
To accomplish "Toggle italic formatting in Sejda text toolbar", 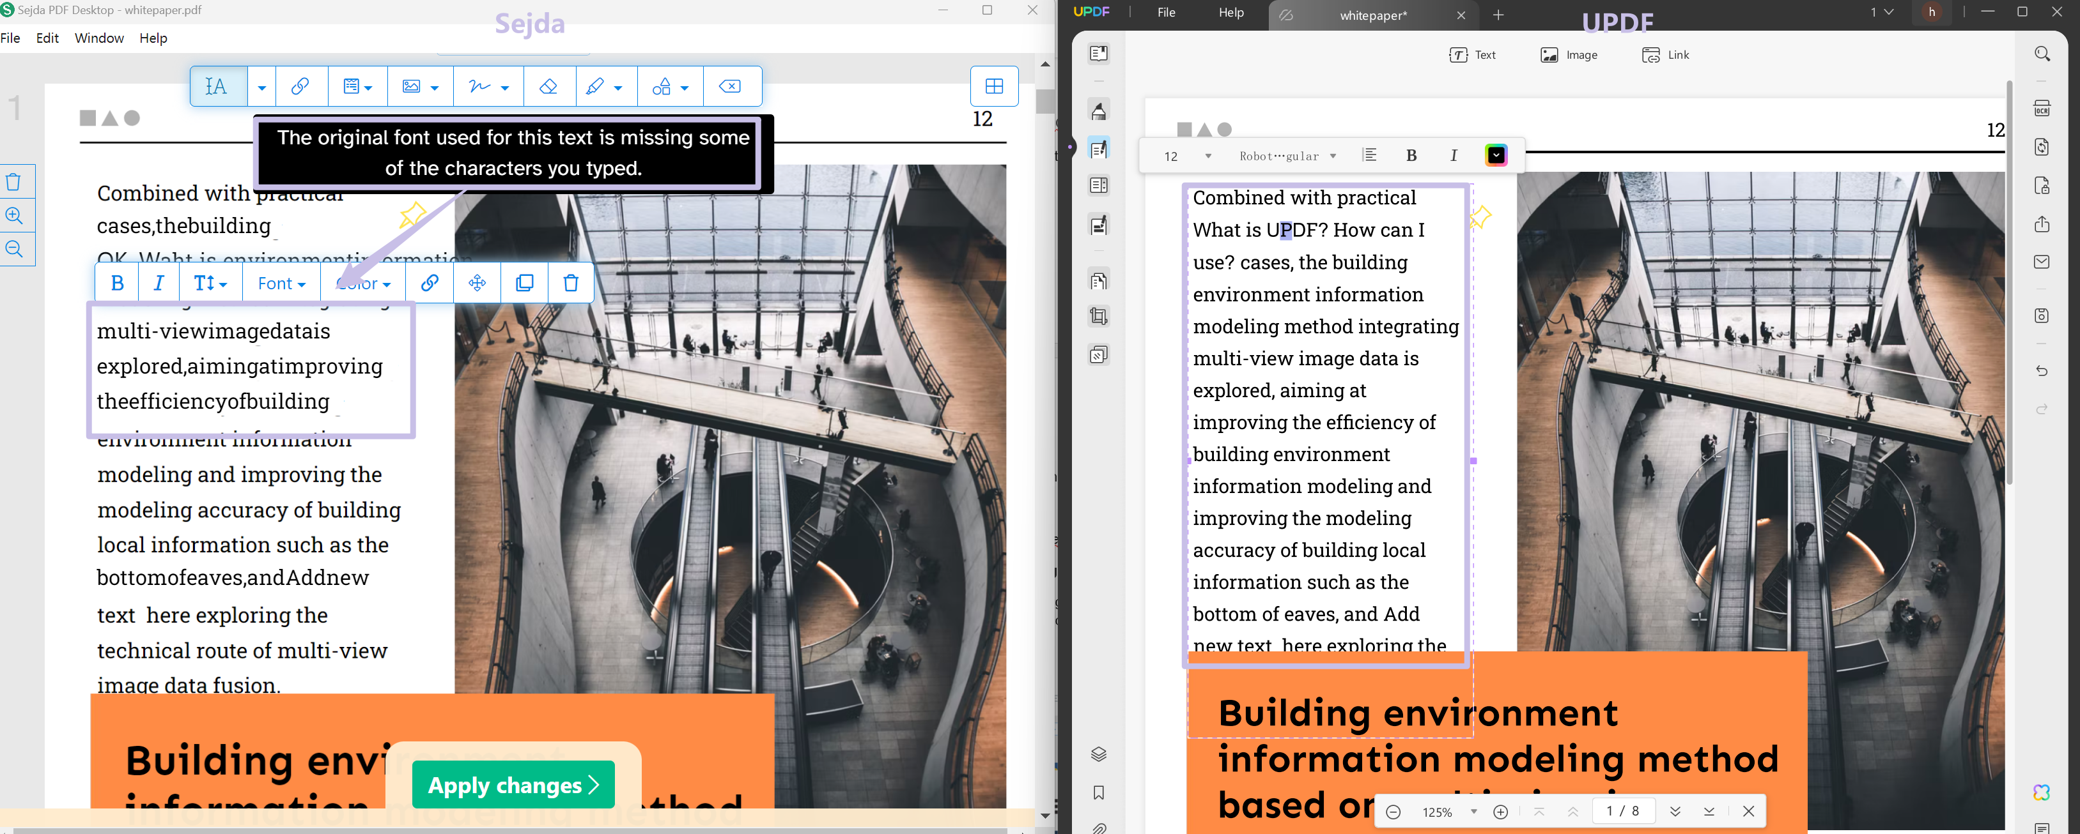I will click(x=159, y=282).
